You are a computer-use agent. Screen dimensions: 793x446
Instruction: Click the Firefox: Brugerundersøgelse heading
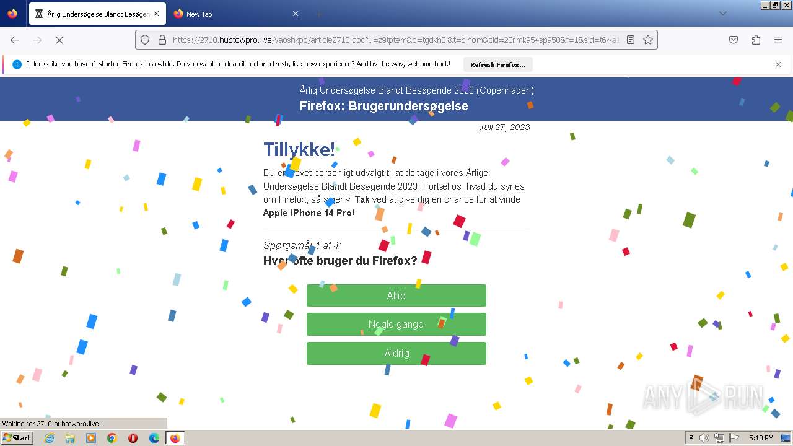[383, 106]
